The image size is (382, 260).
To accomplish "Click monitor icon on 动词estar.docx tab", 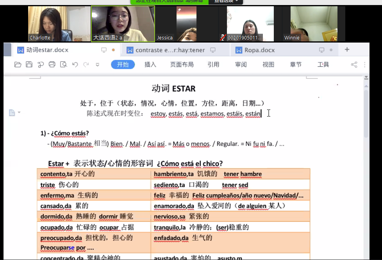I will pyautogui.click(x=104, y=50).
